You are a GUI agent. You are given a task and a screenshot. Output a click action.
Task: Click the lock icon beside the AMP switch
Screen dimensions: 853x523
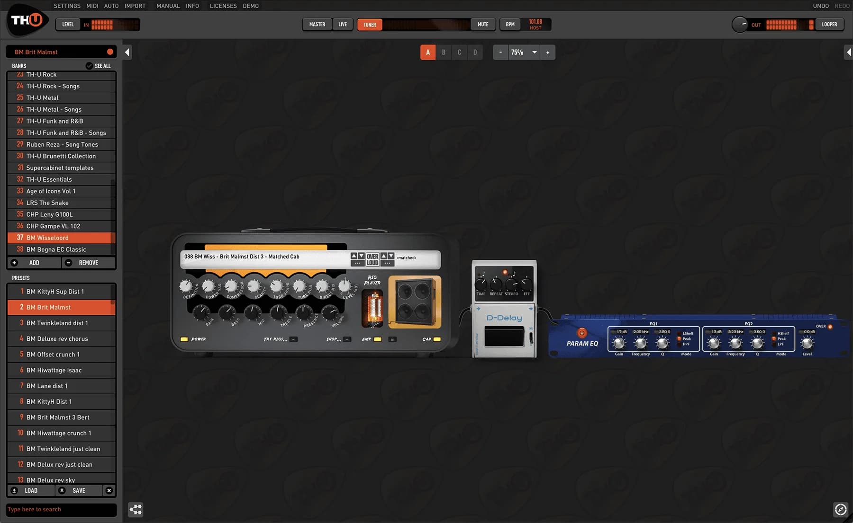pyautogui.click(x=392, y=339)
